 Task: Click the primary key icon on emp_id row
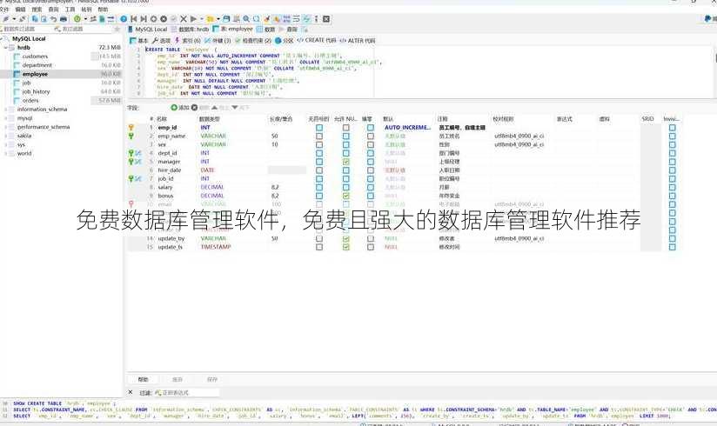131,128
